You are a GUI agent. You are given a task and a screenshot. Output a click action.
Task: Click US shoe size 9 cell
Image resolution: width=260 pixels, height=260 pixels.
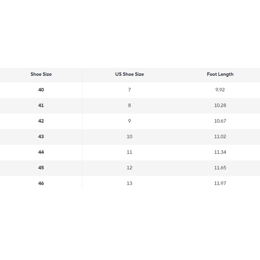(x=129, y=121)
